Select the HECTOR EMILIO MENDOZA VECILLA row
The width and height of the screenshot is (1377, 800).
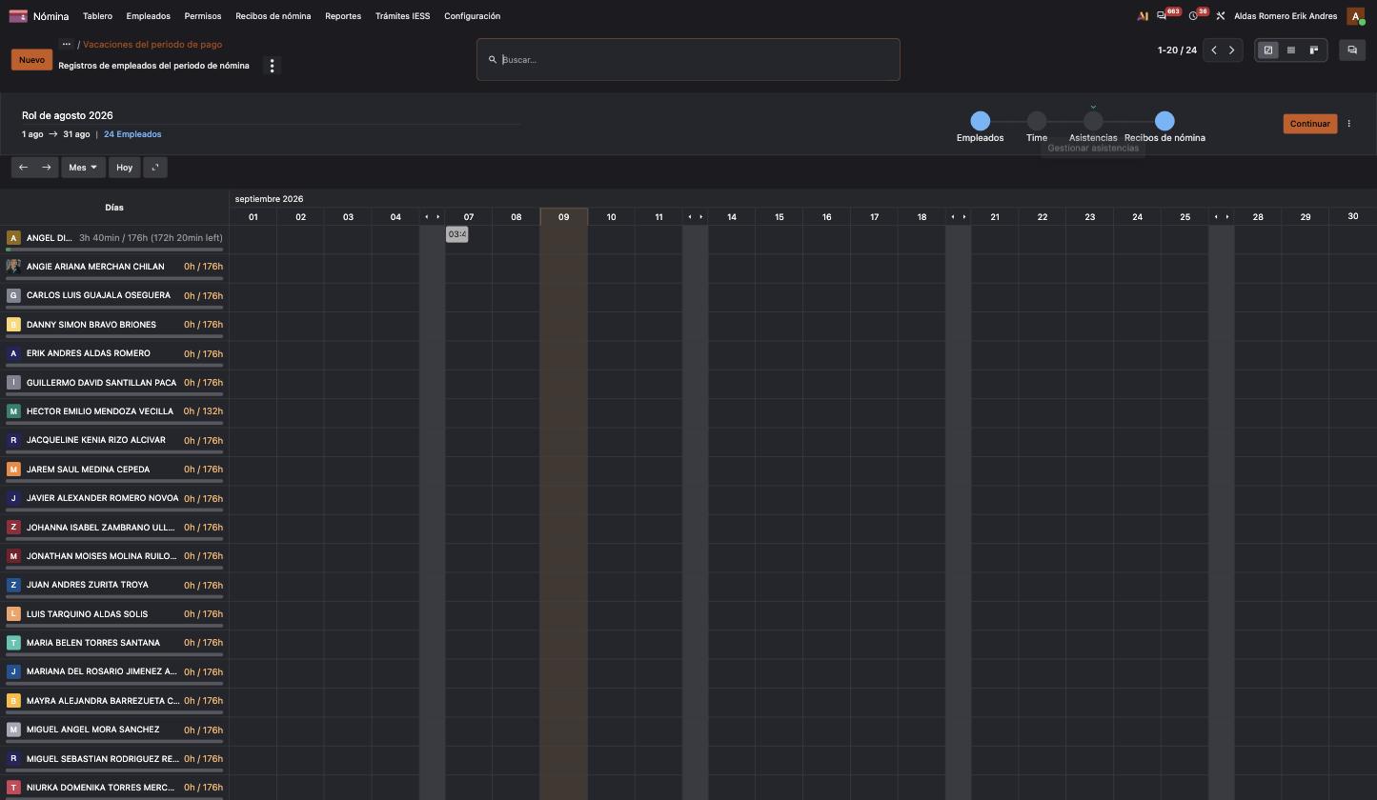point(114,413)
